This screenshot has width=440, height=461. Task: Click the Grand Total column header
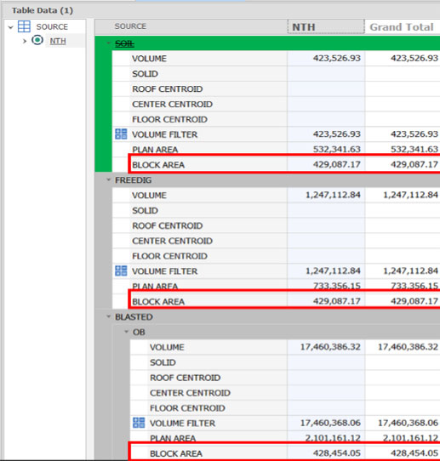click(x=402, y=26)
